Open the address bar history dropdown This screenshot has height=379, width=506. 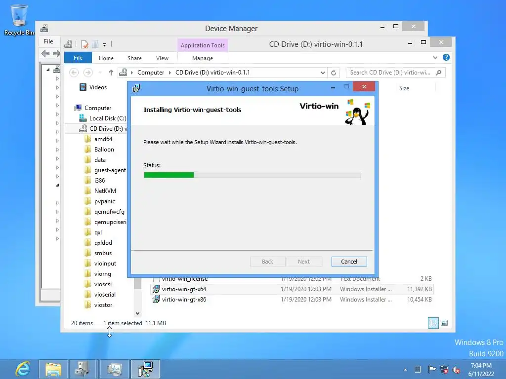point(323,73)
